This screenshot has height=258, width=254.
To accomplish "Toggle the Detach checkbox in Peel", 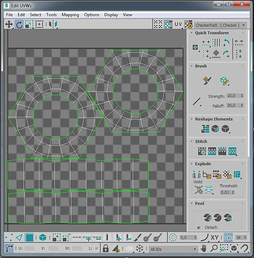I will tap(199, 228).
